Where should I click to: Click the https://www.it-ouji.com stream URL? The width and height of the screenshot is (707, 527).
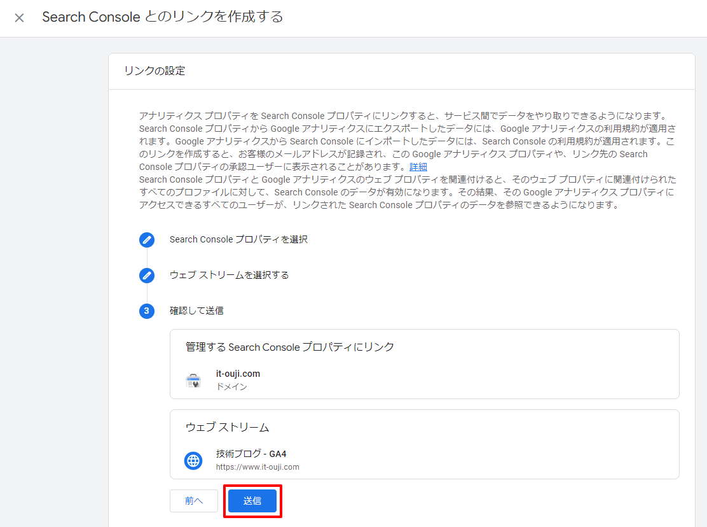pyautogui.click(x=257, y=467)
